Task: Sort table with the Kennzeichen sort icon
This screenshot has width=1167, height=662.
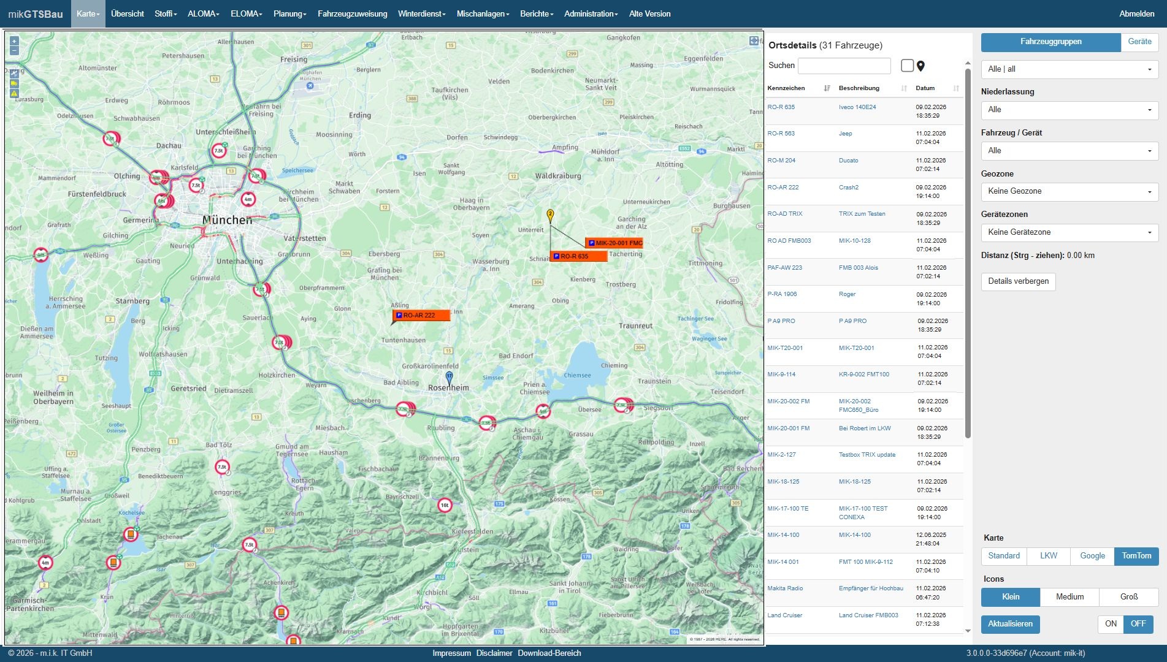Action: tap(826, 88)
